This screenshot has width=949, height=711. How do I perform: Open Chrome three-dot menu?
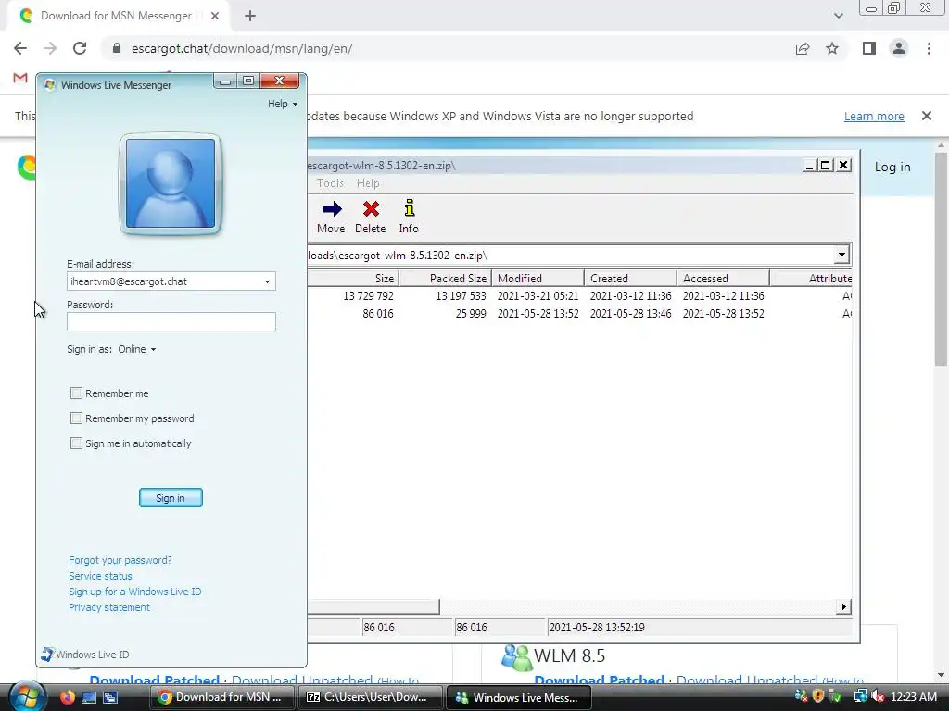pyautogui.click(x=929, y=48)
